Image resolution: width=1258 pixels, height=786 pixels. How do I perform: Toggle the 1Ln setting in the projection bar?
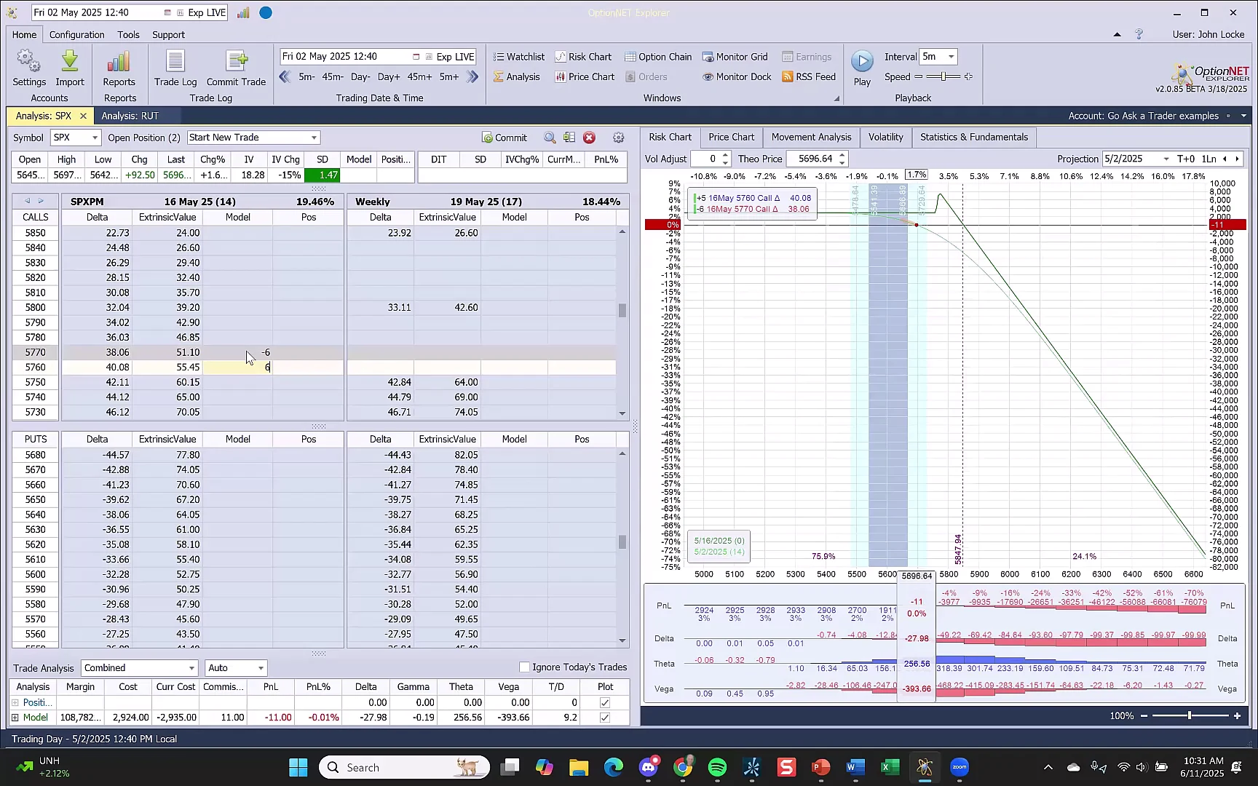(1208, 159)
